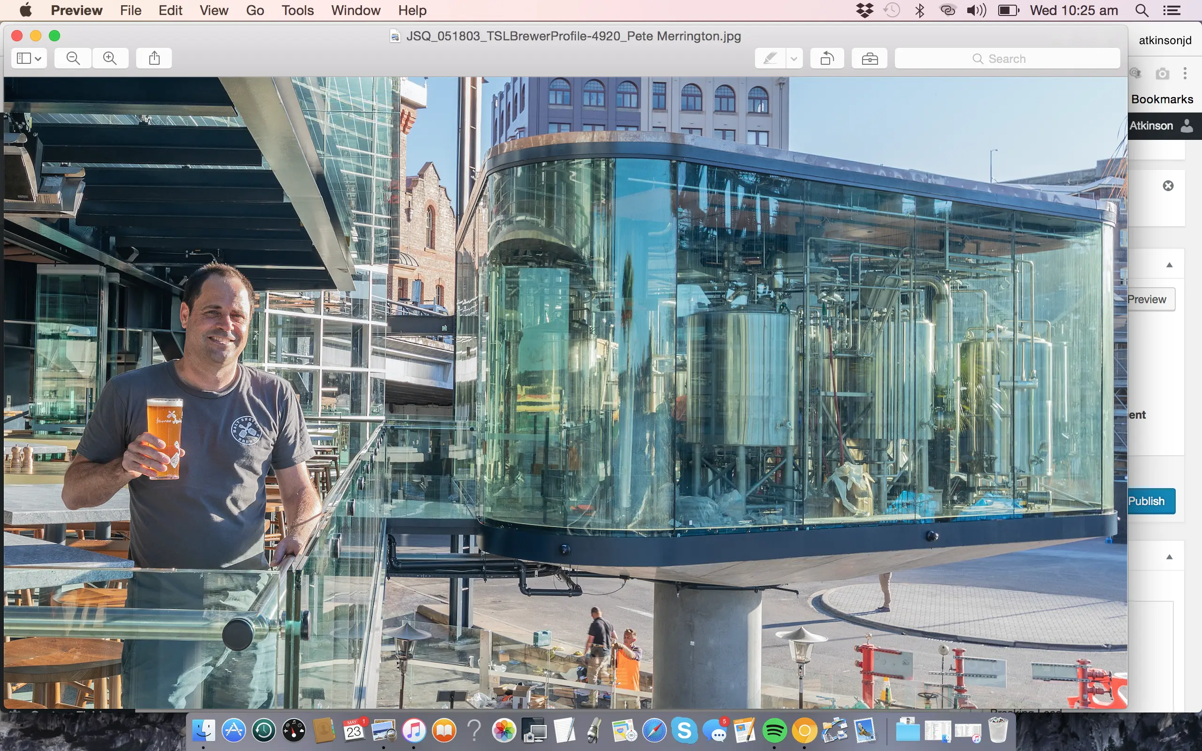The width and height of the screenshot is (1202, 751).
Task: Dismiss the notice with the circled X
Action: [1168, 186]
